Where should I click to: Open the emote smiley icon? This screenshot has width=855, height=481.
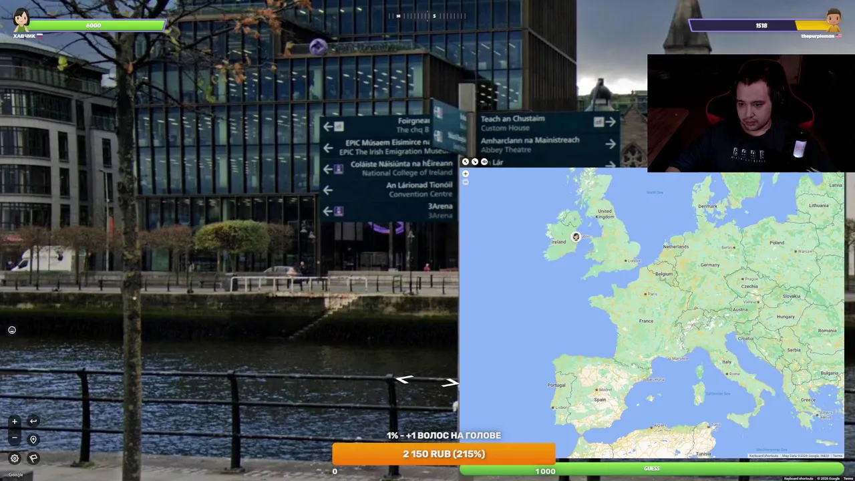coord(12,330)
